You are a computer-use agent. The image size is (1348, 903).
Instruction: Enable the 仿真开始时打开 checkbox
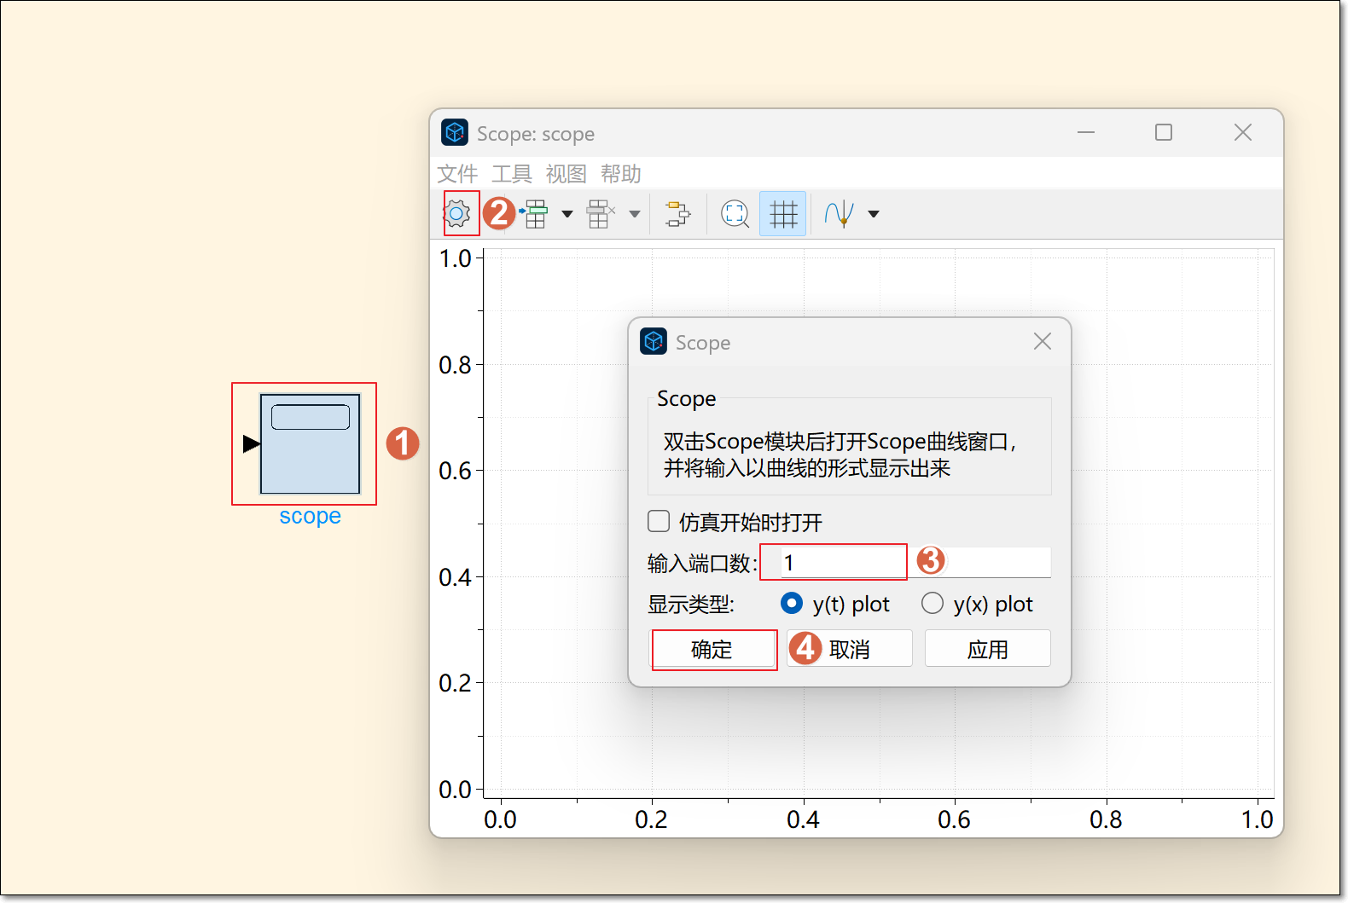coord(659,521)
